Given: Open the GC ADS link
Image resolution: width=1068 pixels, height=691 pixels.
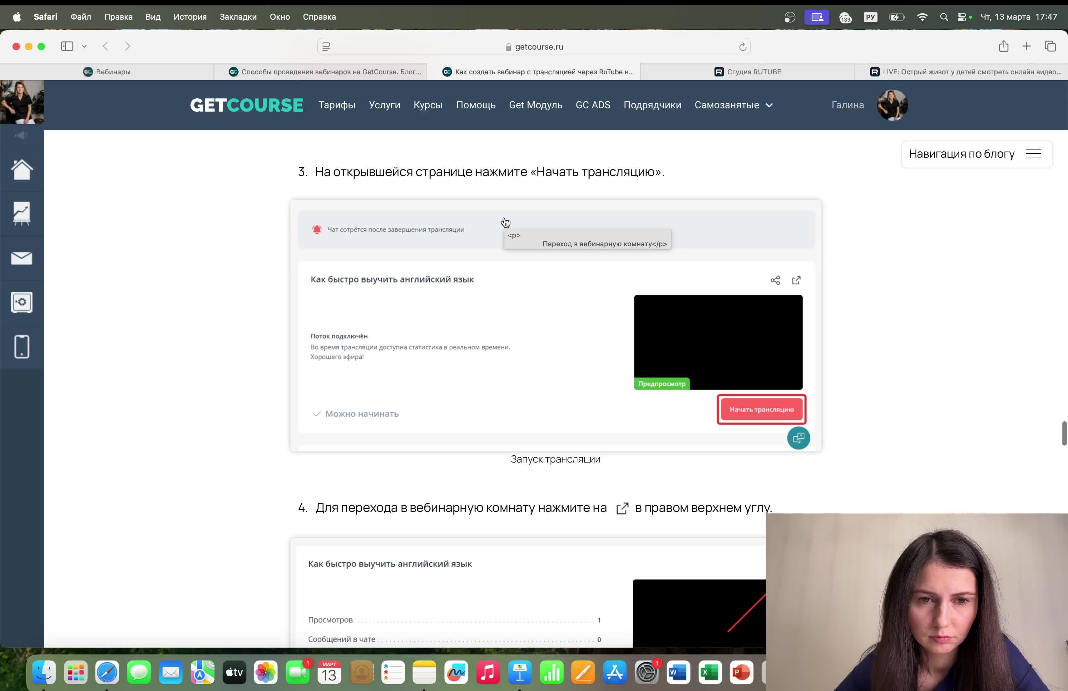Looking at the screenshot, I should coord(593,105).
